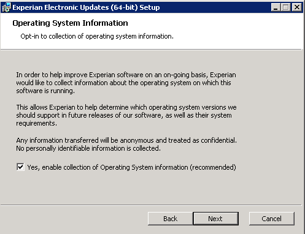The height and width of the screenshot is (234, 305).
Task: Go to the previous step with Back
Action: (x=170, y=219)
